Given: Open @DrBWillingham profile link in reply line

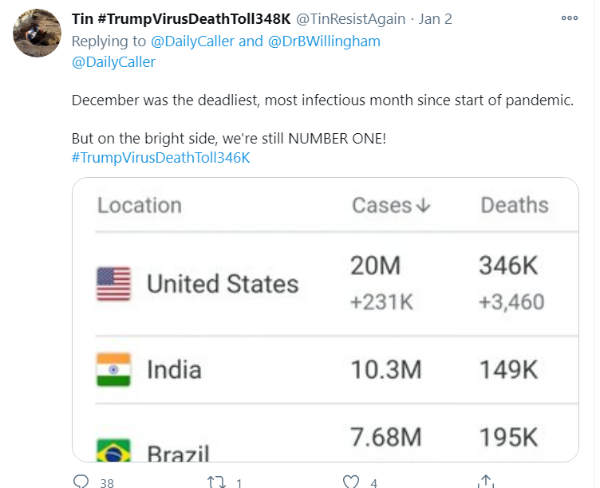Looking at the screenshot, I should (324, 41).
